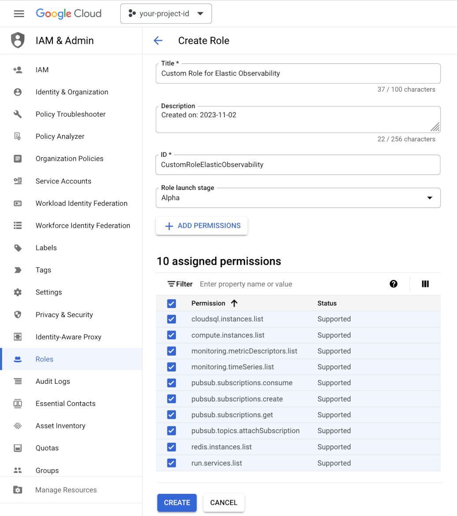457x516 pixels.
Task: Go to Audit Logs in the sidebar
Action: coord(52,381)
